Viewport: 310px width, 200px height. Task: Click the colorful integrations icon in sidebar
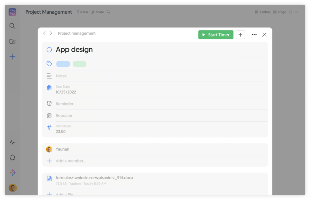(x=12, y=172)
